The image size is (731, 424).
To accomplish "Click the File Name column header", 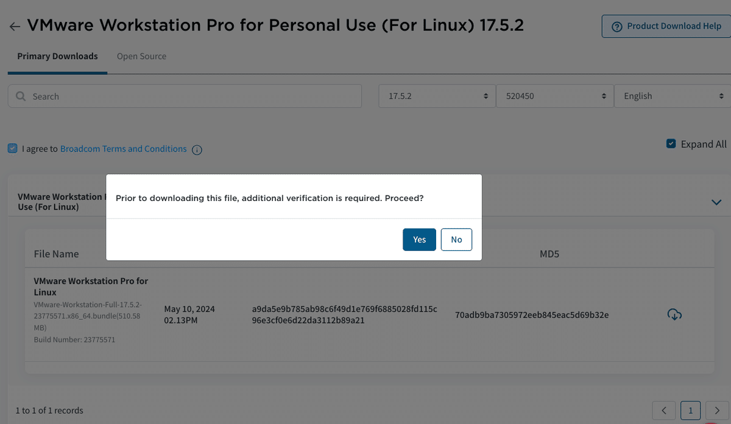I will (56, 254).
